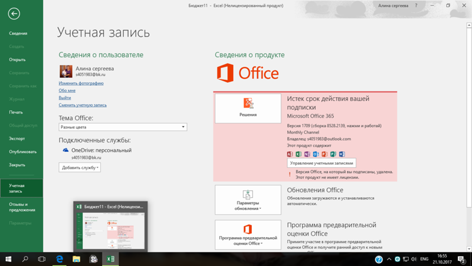Open "Программа предварительной оценки Office" button
This screenshot has width=472, height=266.
[248, 235]
